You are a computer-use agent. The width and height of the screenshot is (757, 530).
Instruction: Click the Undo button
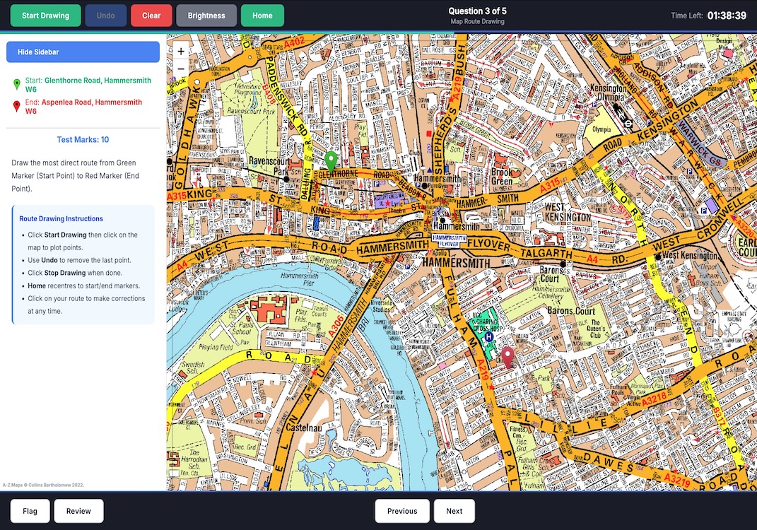pos(106,16)
